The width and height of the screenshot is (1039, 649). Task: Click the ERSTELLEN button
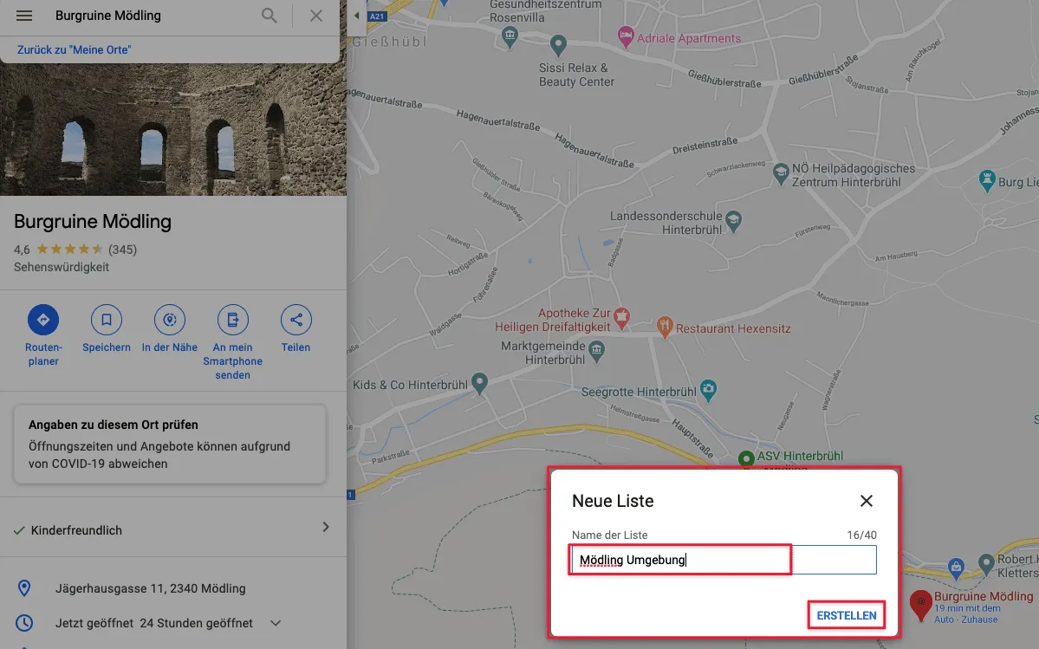tap(846, 615)
